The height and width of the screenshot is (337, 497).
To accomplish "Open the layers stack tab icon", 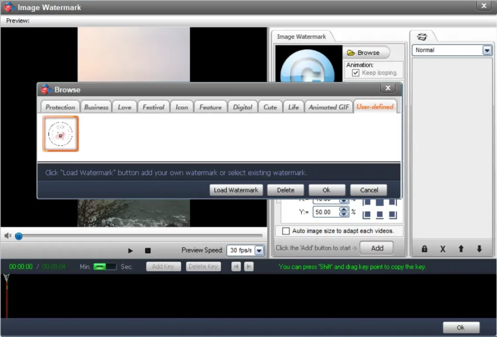I will [x=422, y=37].
